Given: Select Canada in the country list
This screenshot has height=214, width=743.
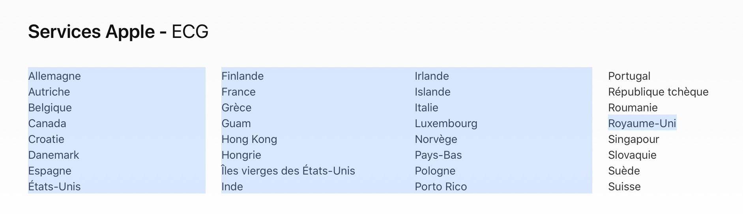Looking at the screenshot, I should click(x=47, y=123).
